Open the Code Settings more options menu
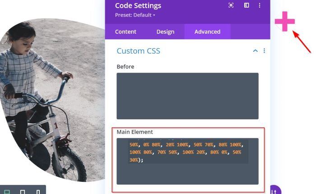The image size is (316, 194). coord(260,5)
